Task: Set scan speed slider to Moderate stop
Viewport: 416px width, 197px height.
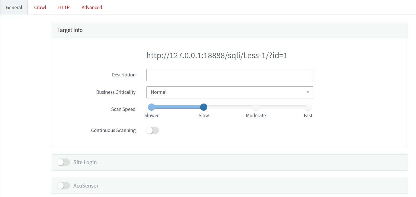Action: (x=256, y=107)
